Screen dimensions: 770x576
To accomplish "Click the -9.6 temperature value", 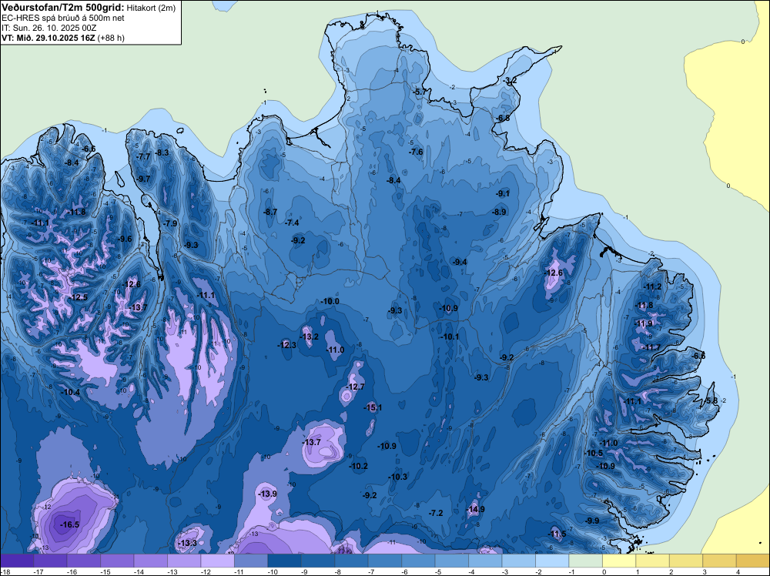I will [x=126, y=239].
